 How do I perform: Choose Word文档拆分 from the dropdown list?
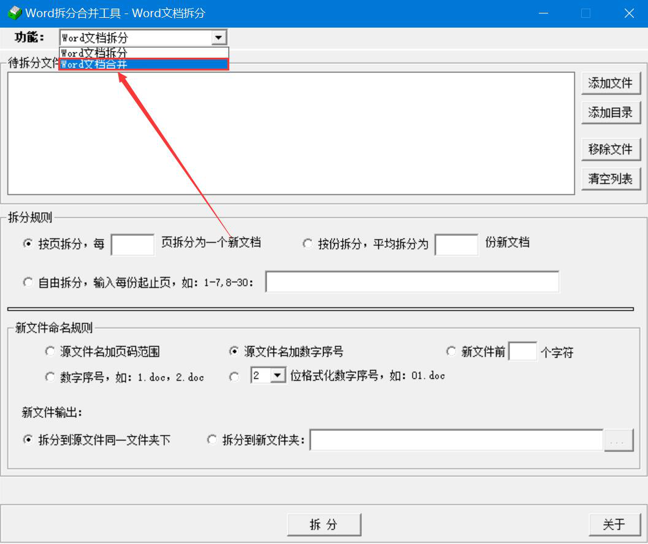coord(143,53)
